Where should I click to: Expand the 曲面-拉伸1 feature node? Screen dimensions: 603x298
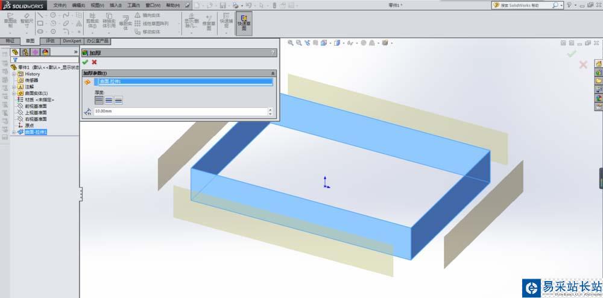(x=14, y=132)
